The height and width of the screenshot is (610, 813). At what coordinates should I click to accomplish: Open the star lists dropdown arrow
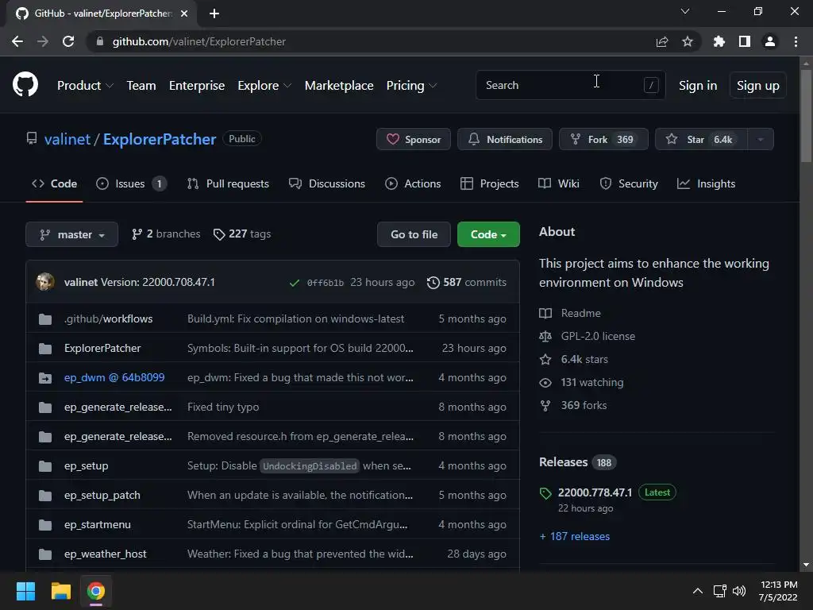pos(761,139)
